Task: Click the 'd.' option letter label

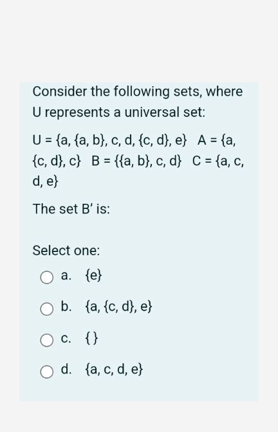Action: click(x=66, y=369)
